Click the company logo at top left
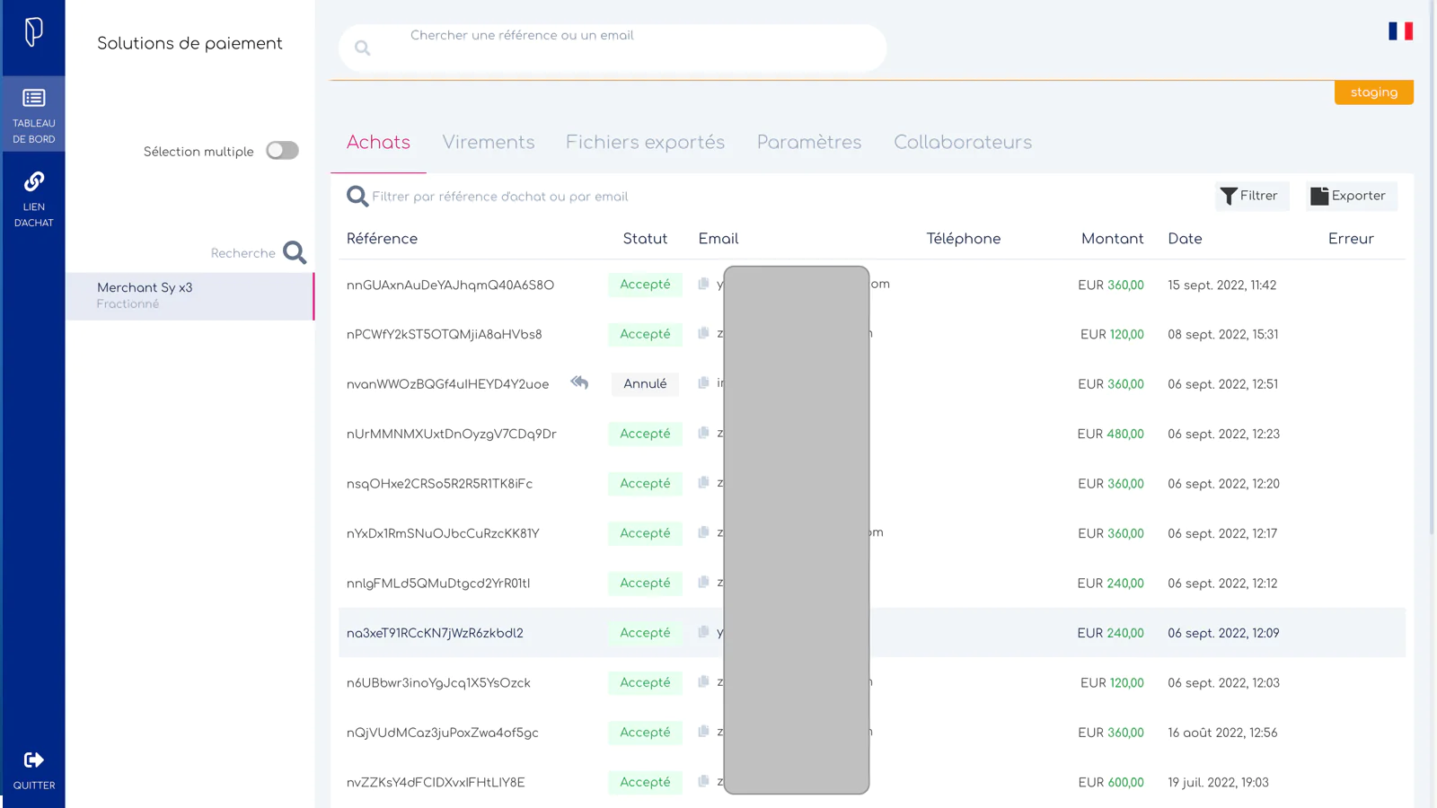Viewport: 1437px width, 808px height. 33,32
